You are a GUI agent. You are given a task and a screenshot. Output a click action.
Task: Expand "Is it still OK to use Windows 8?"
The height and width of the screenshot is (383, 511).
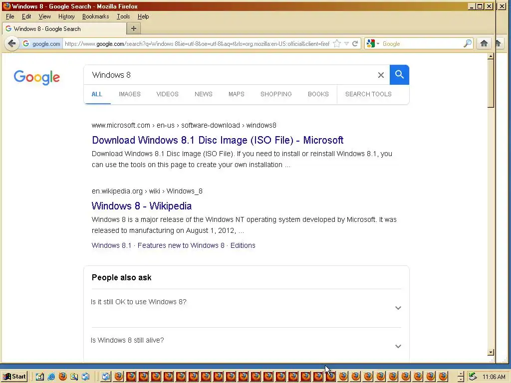[246, 308]
